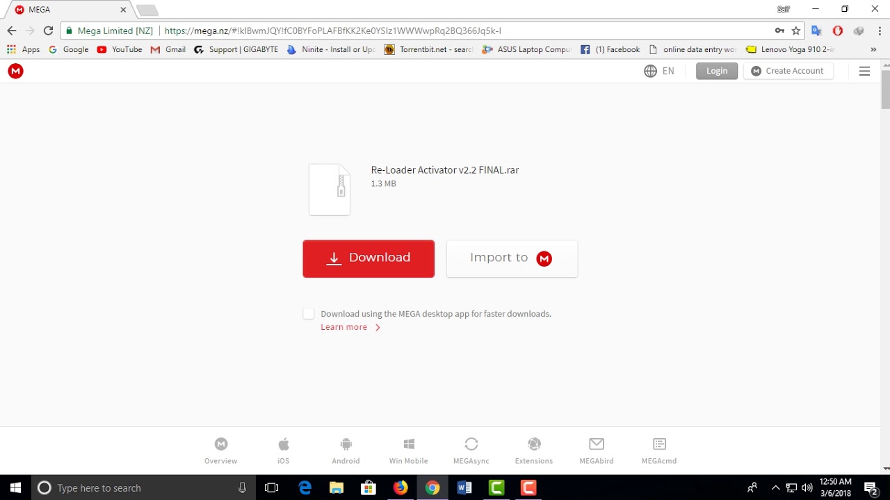Open the Support | GIGABYTE bookmark
This screenshot has width=890, height=500.
click(236, 49)
